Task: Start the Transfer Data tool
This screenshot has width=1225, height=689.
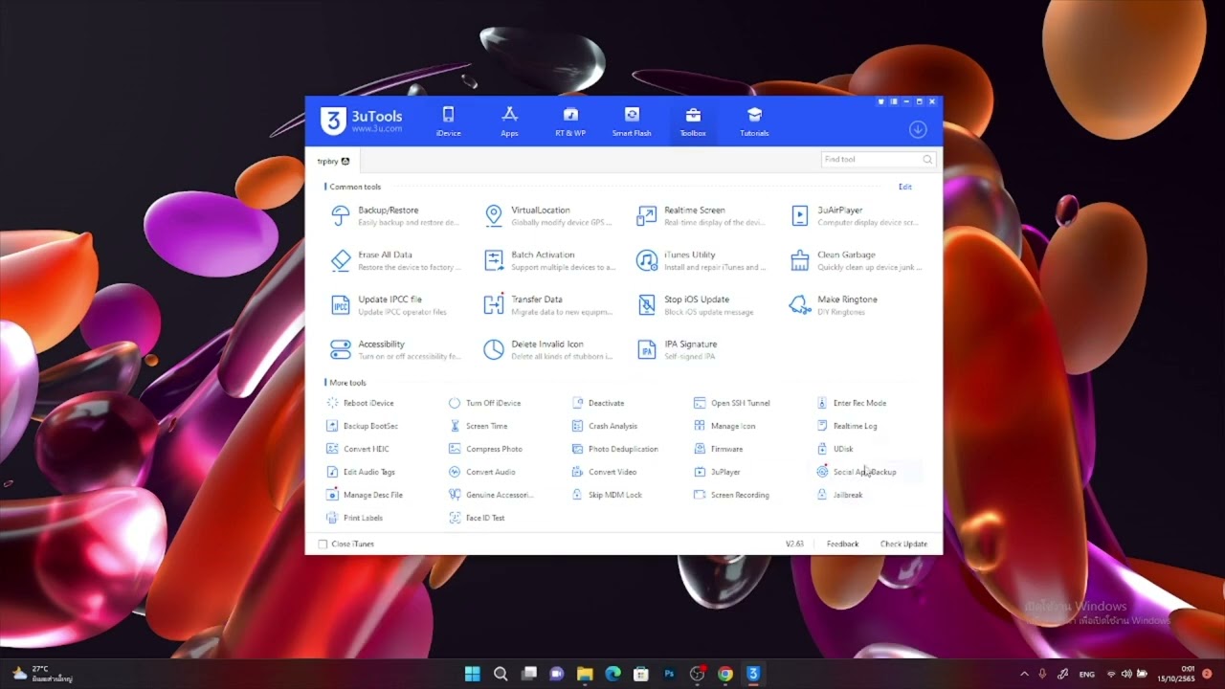Action: pos(548,305)
